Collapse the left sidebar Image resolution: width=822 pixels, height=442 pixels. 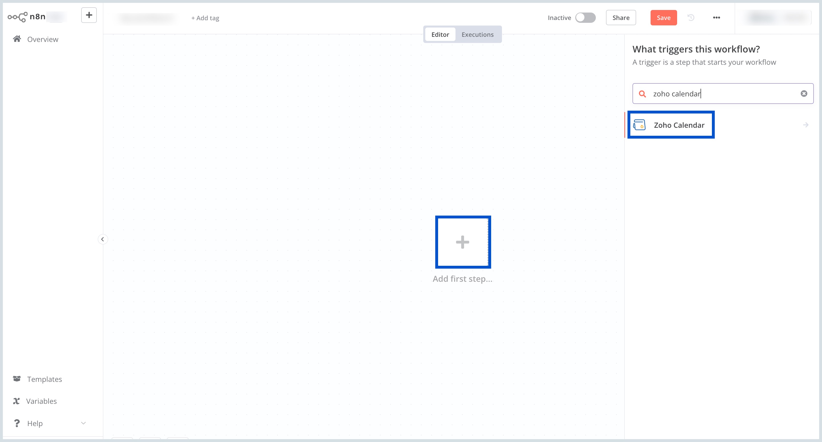point(102,239)
